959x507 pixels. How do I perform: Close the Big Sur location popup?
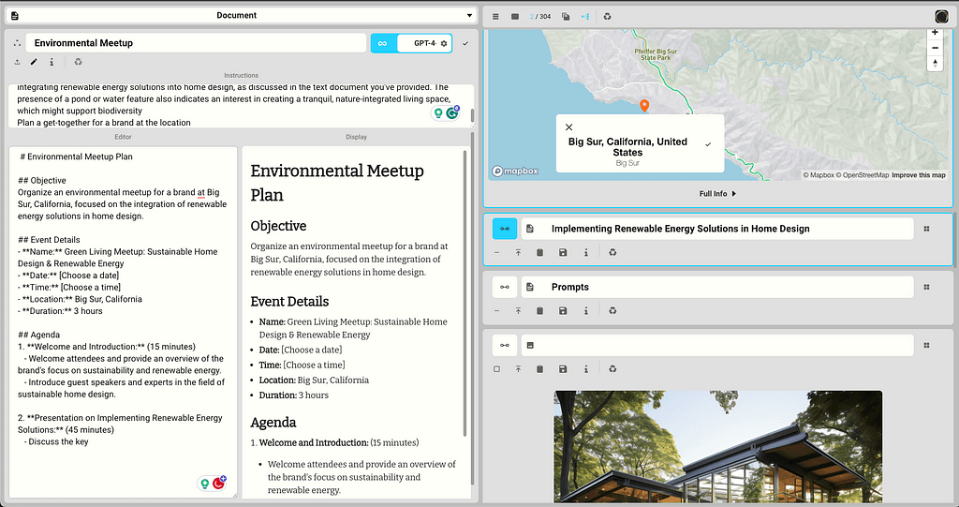tap(568, 127)
